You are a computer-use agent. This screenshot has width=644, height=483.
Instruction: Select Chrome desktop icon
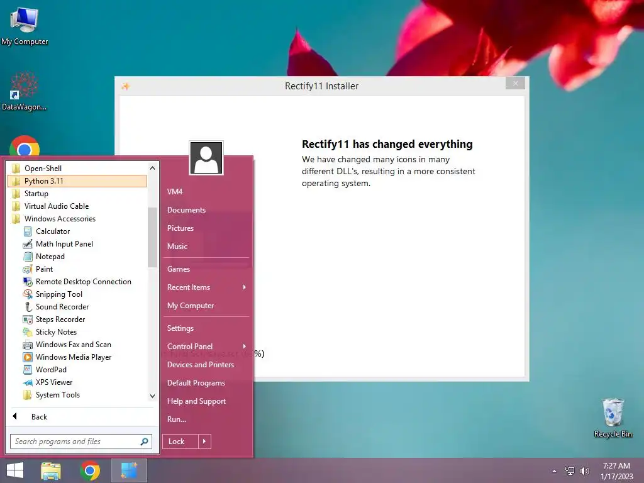25,146
